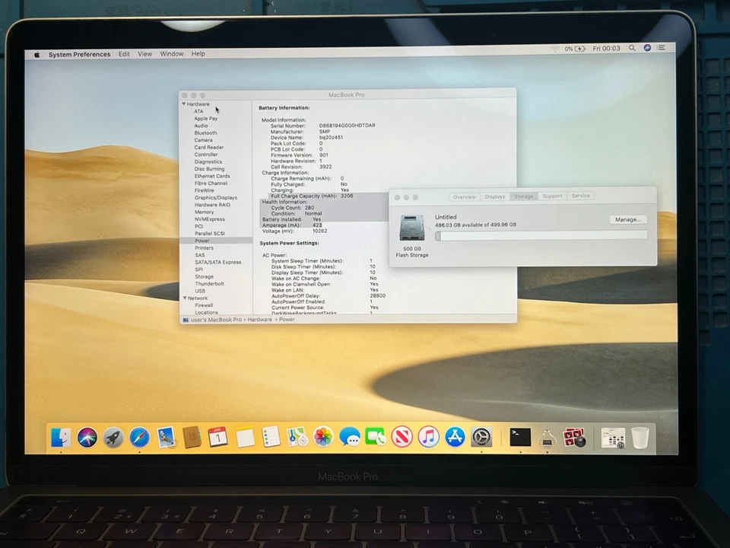Screen dimensions: 730x548
Task: Open Apple menu logo
Action: (x=36, y=55)
